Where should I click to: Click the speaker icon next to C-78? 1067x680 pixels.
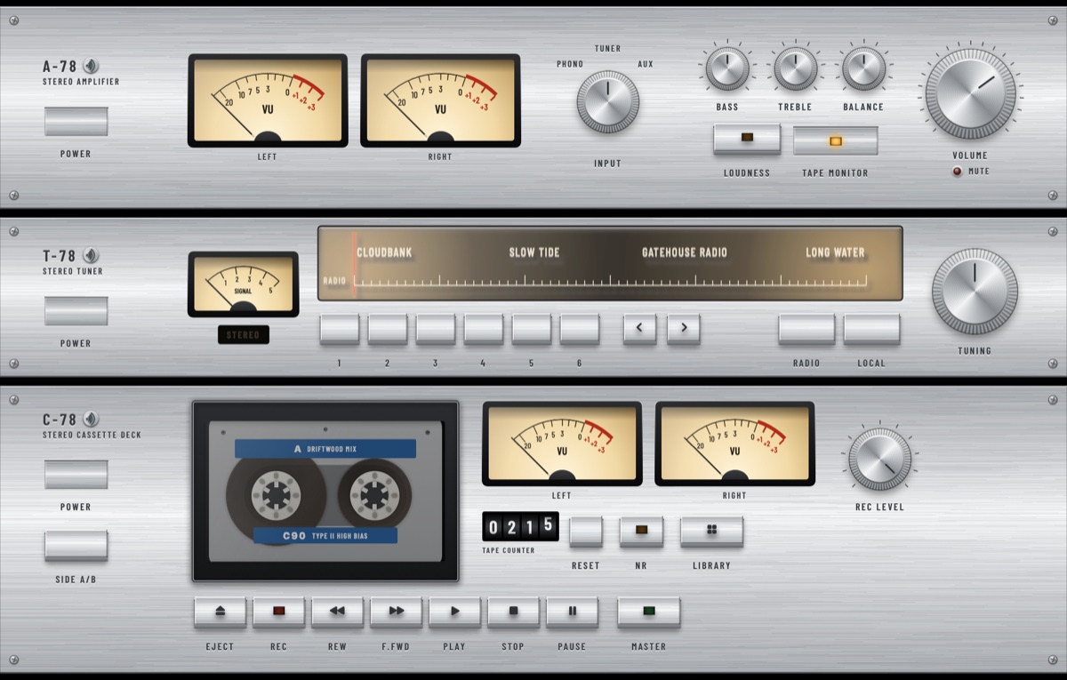coord(91,419)
